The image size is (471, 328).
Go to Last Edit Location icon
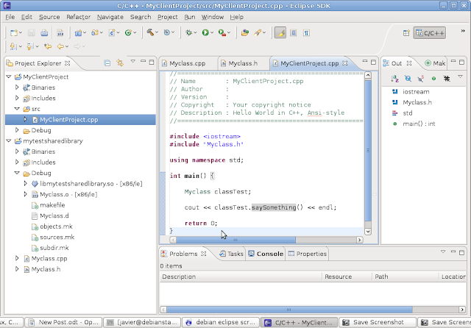click(48, 46)
